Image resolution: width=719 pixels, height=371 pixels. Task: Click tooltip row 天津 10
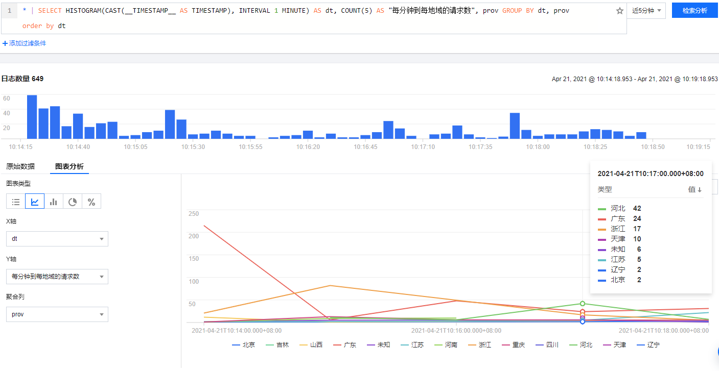click(651, 239)
